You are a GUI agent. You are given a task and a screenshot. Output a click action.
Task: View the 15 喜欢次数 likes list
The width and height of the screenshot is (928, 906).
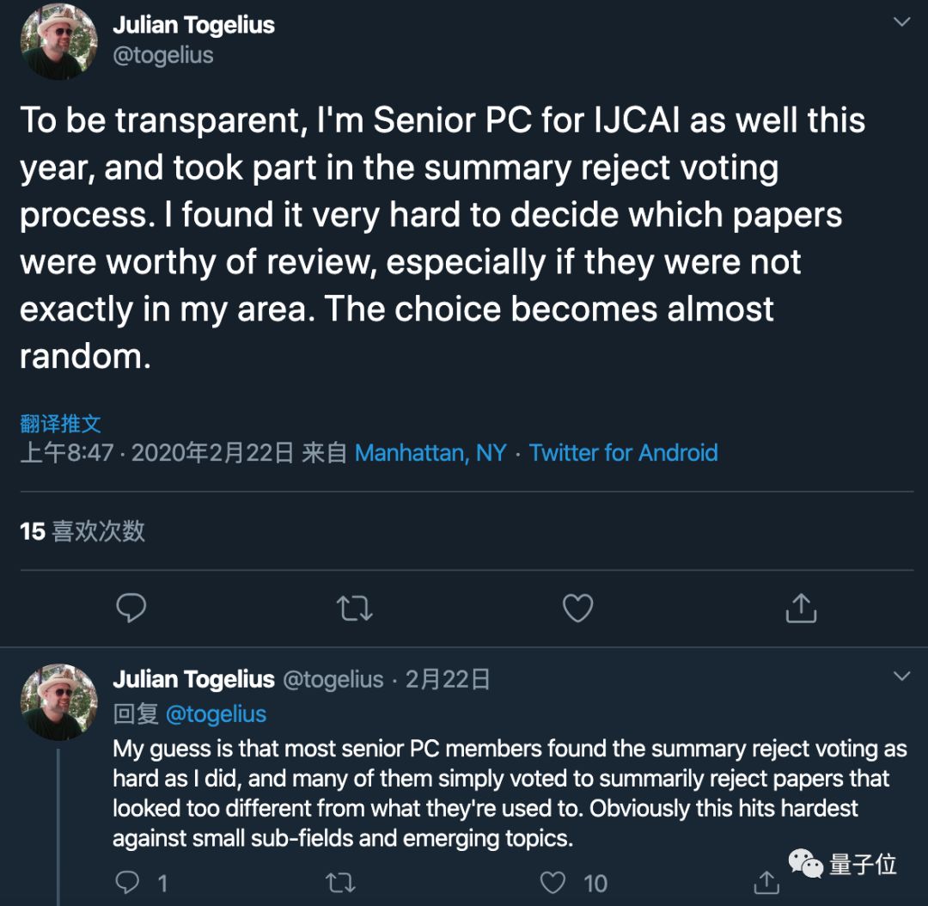pyautogui.click(x=82, y=531)
